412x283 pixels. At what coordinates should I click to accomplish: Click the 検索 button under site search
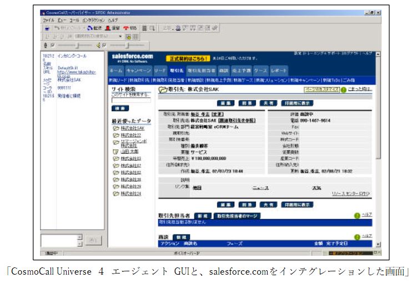[120, 108]
